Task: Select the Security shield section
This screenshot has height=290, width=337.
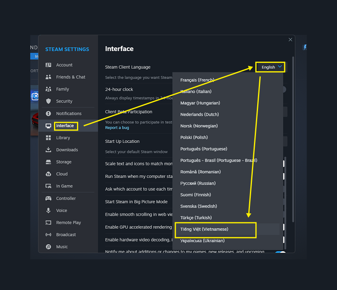Action: coord(68,101)
